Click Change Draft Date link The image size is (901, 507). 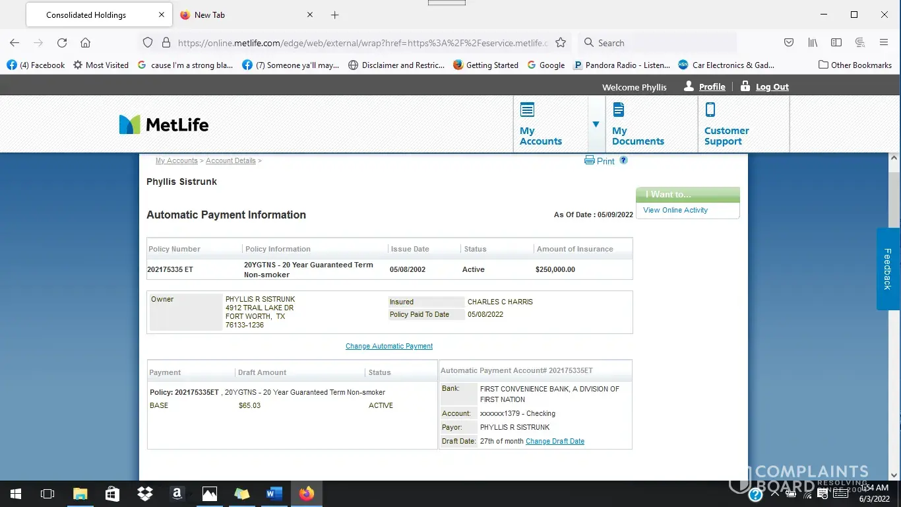coord(555,441)
